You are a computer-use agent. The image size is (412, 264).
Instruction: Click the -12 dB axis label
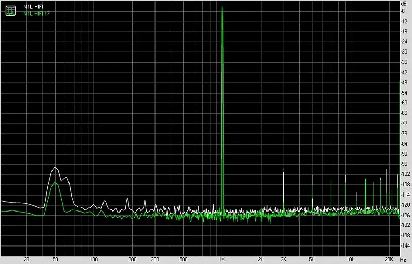click(404, 21)
